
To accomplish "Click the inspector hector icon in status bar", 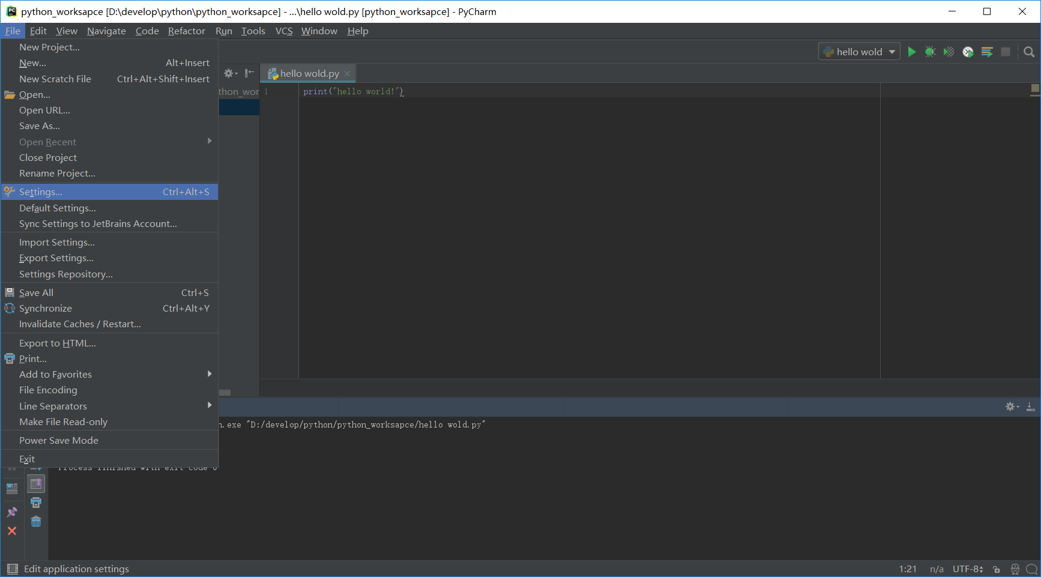I will (1015, 569).
